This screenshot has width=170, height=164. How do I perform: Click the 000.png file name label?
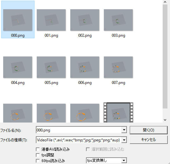[18, 35]
